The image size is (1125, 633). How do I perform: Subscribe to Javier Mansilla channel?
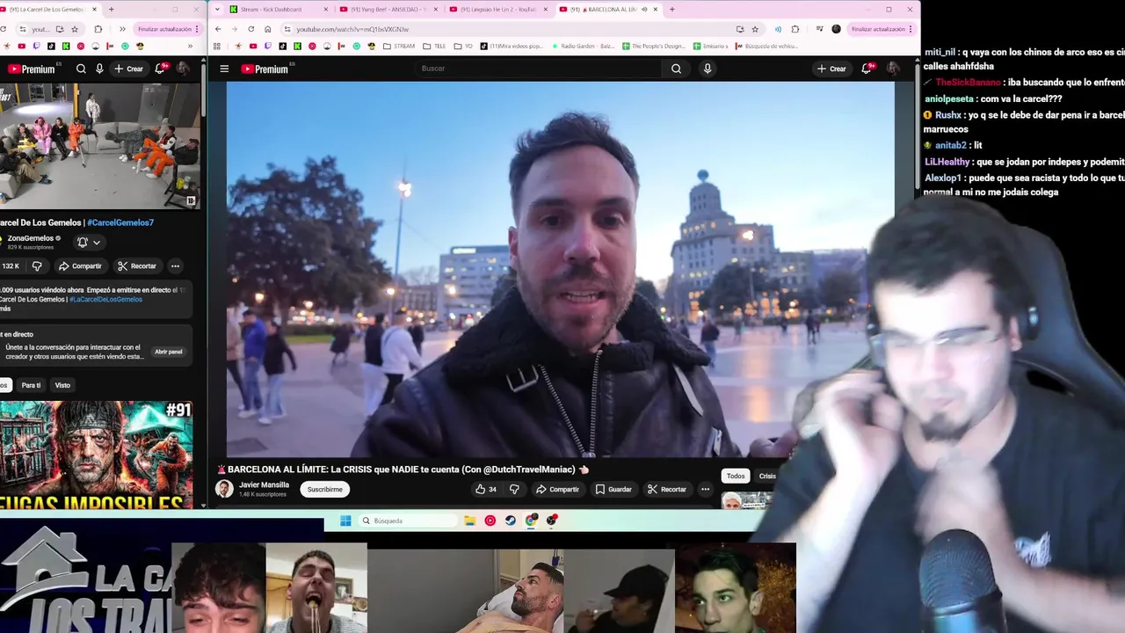[324, 489]
